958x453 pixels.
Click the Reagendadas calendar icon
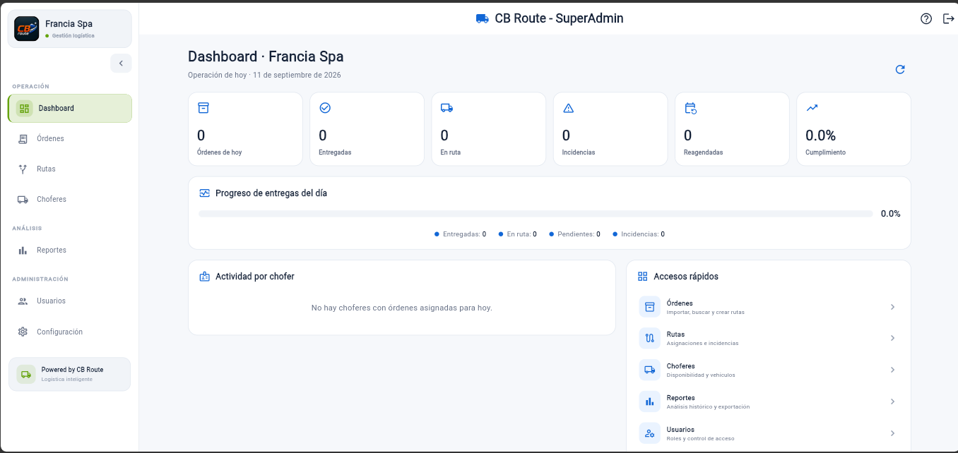tap(691, 108)
